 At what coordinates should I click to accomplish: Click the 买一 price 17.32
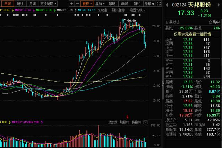click(x=188, y=61)
